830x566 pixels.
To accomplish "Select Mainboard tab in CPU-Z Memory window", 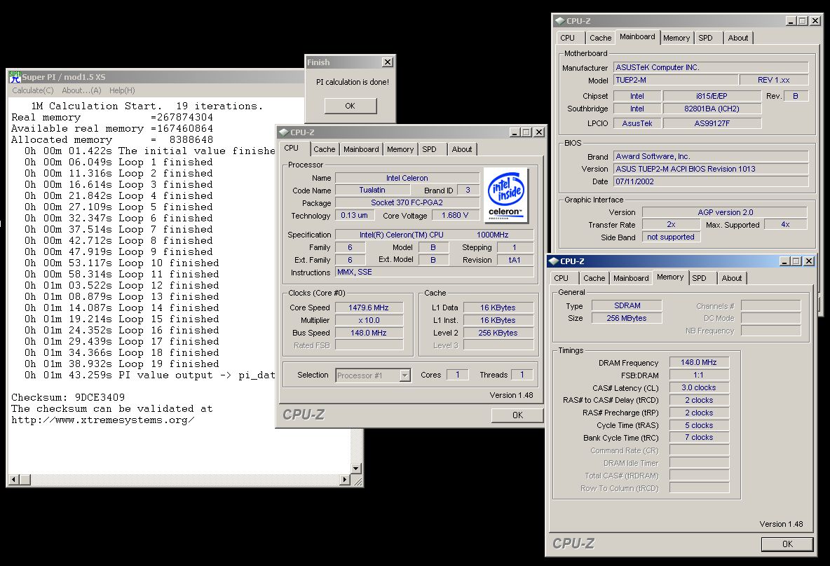I will pyautogui.click(x=631, y=278).
